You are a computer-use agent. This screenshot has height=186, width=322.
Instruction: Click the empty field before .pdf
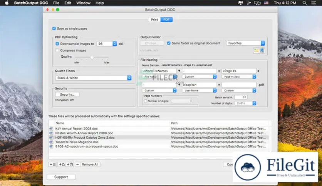239,85
